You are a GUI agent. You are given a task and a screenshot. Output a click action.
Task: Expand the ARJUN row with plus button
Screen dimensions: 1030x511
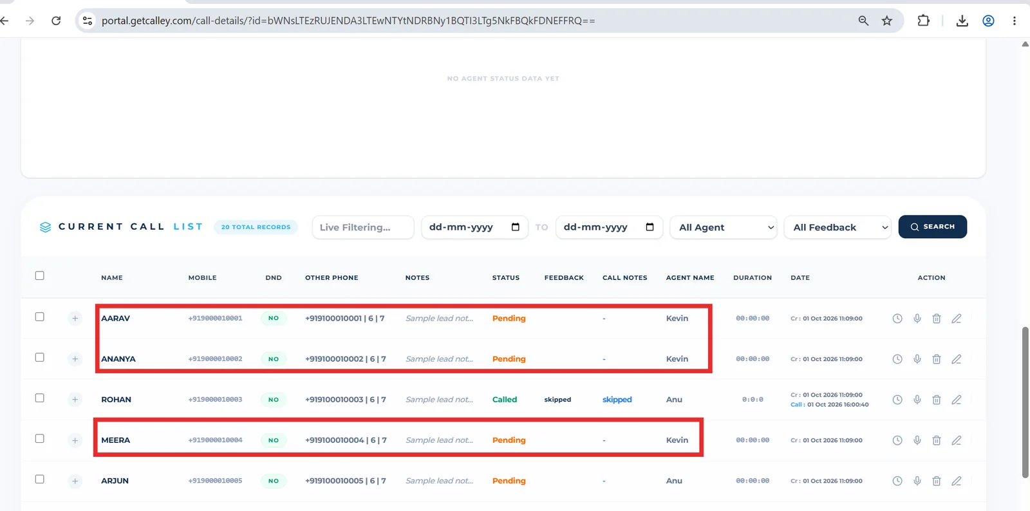tap(75, 481)
